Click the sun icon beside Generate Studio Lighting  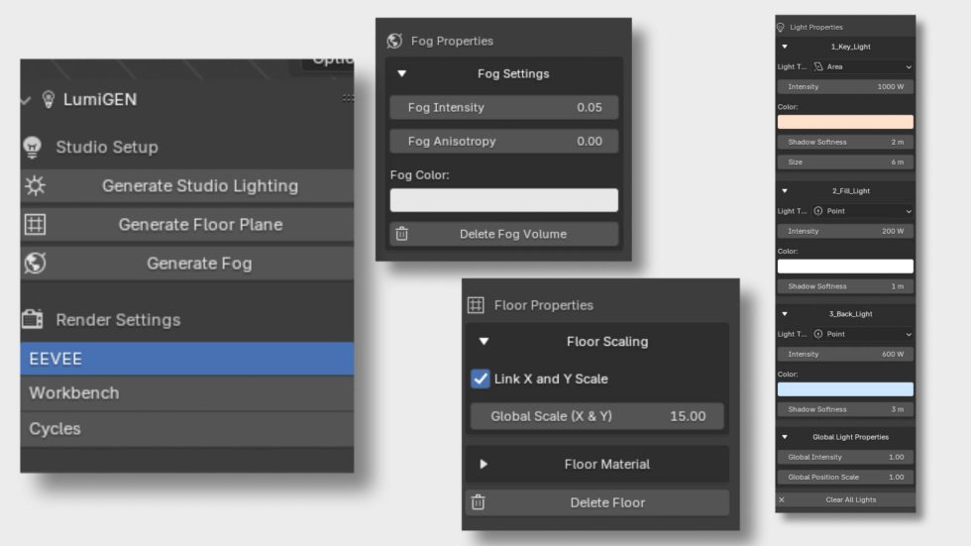point(35,186)
